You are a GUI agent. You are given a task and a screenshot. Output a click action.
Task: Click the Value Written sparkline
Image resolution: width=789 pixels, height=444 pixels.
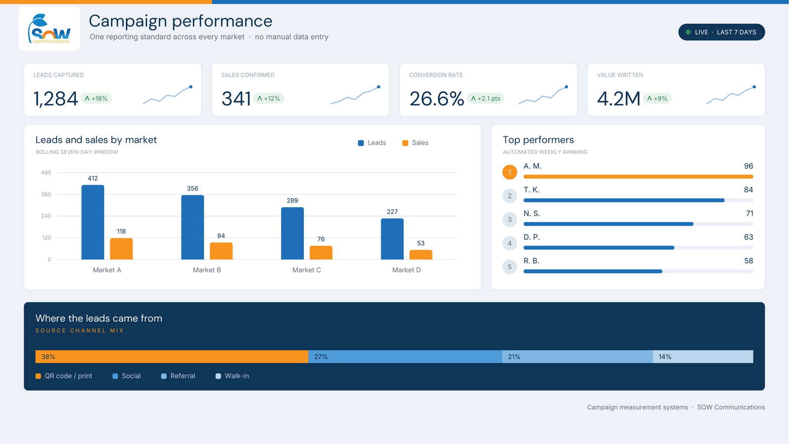[x=731, y=95]
